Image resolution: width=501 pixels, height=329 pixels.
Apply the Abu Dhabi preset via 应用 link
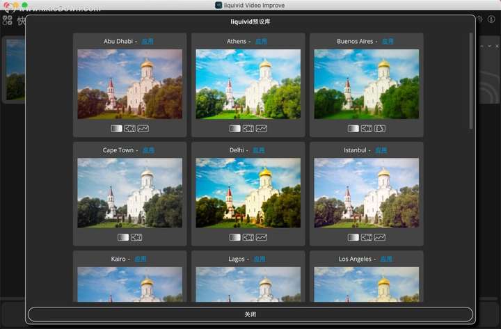tap(148, 41)
